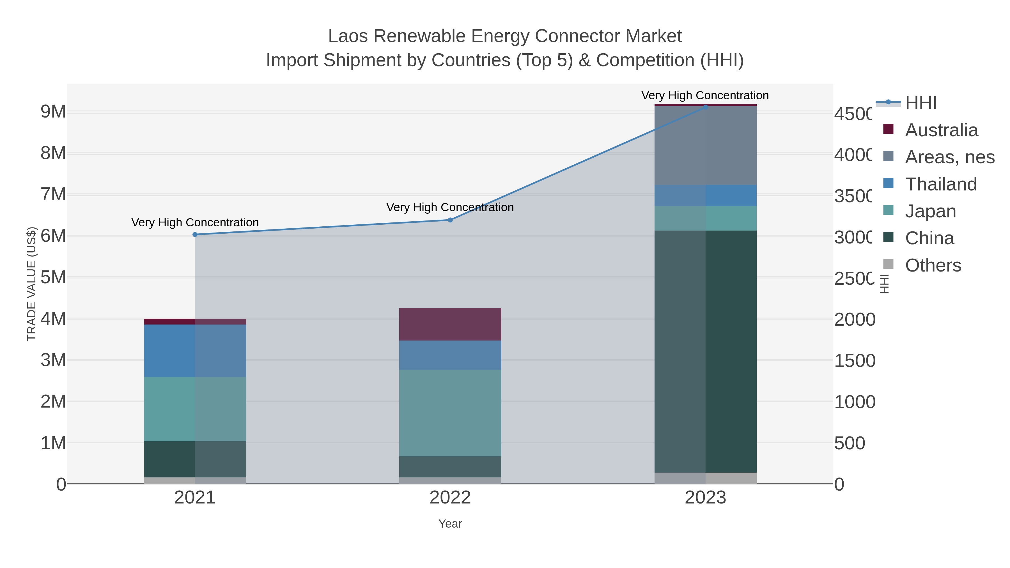Select the Japan bar segment in 2022

pyautogui.click(x=450, y=413)
